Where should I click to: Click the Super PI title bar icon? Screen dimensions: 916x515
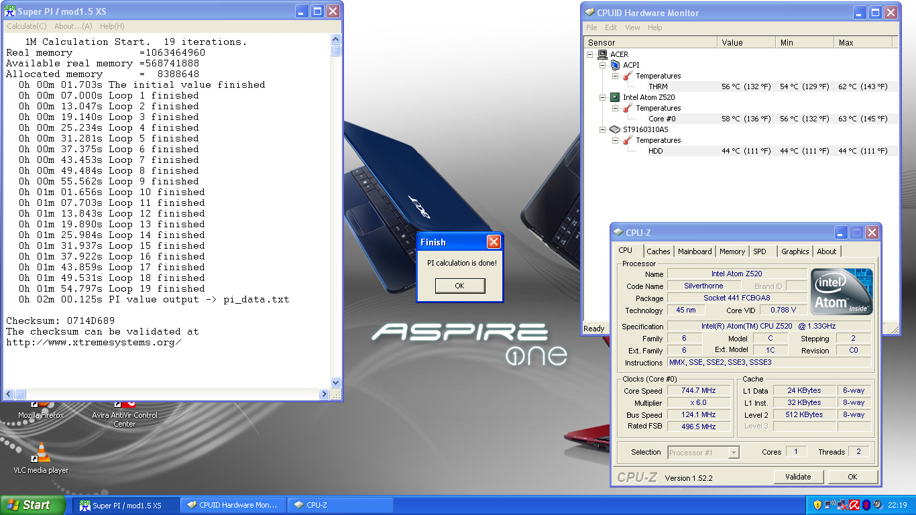coord(10,11)
